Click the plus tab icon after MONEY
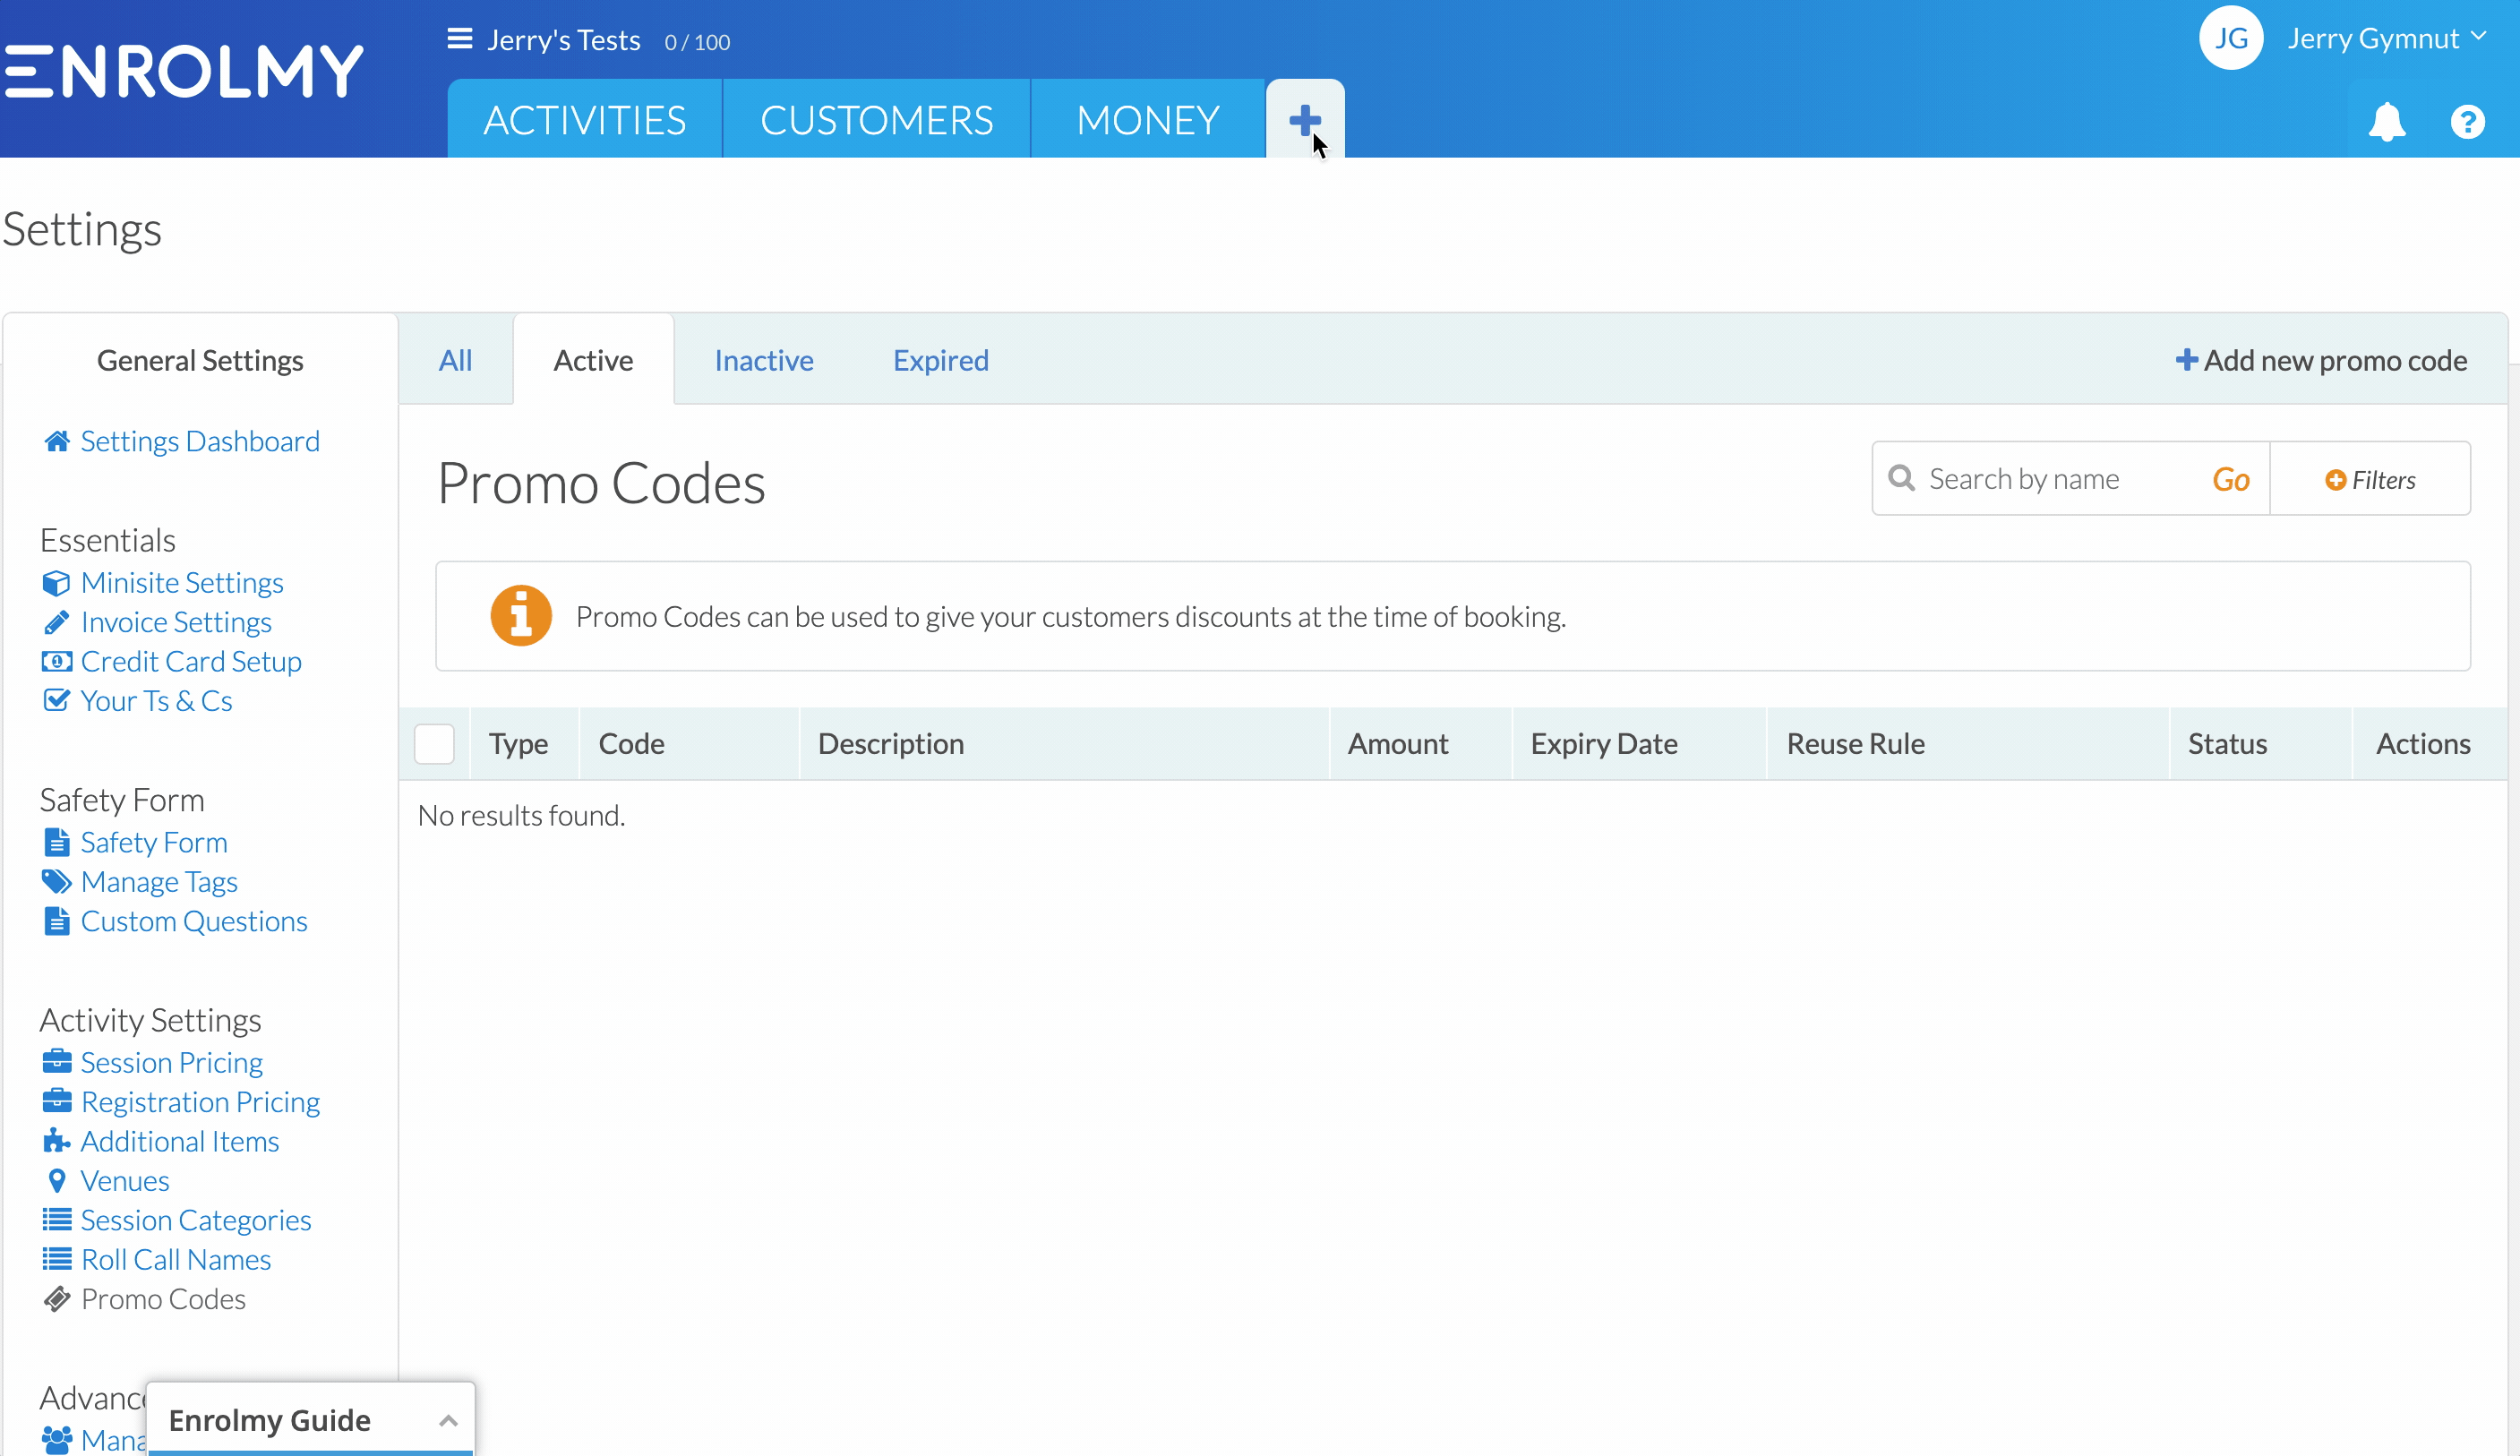Screen dimensions: 2520x1456 1305,120
